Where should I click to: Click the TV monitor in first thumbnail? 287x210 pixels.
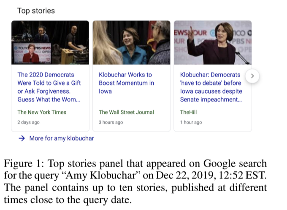coord(32,53)
